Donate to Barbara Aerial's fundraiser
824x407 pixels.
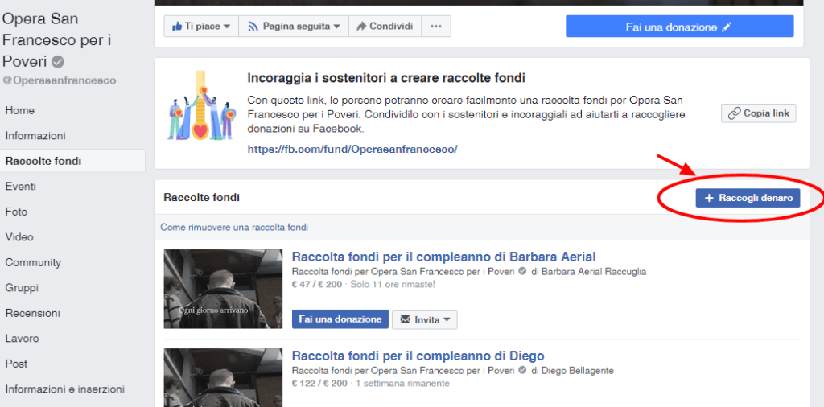click(x=340, y=319)
